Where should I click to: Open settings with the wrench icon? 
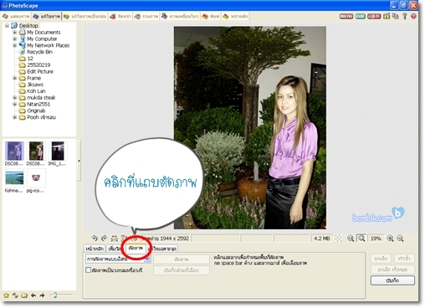pyautogui.click(x=405, y=17)
